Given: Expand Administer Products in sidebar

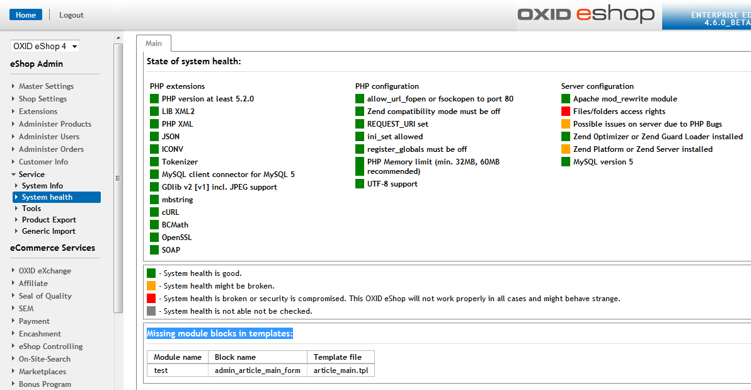Looking at the screenshot, I should click(x=55, y=124).
